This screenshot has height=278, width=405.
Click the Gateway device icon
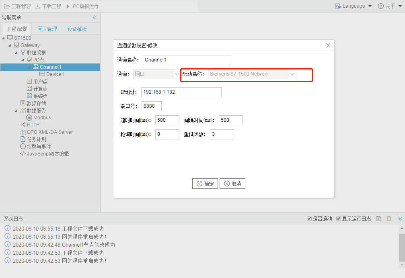pyautogui.click(x=16, y=45)
